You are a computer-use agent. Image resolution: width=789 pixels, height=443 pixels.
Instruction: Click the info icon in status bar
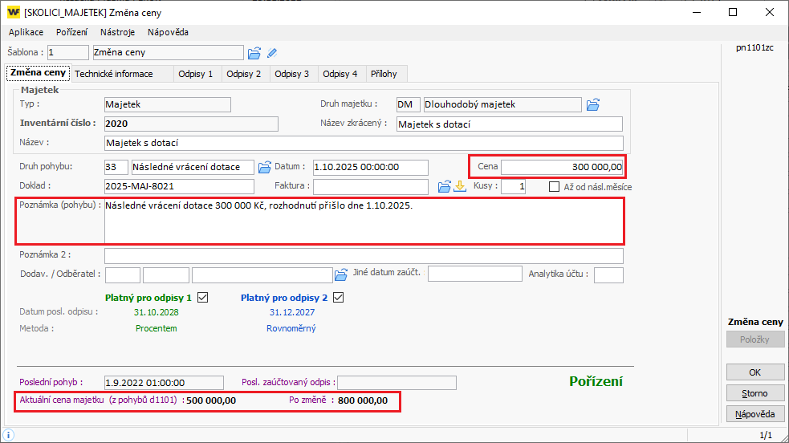8,435
